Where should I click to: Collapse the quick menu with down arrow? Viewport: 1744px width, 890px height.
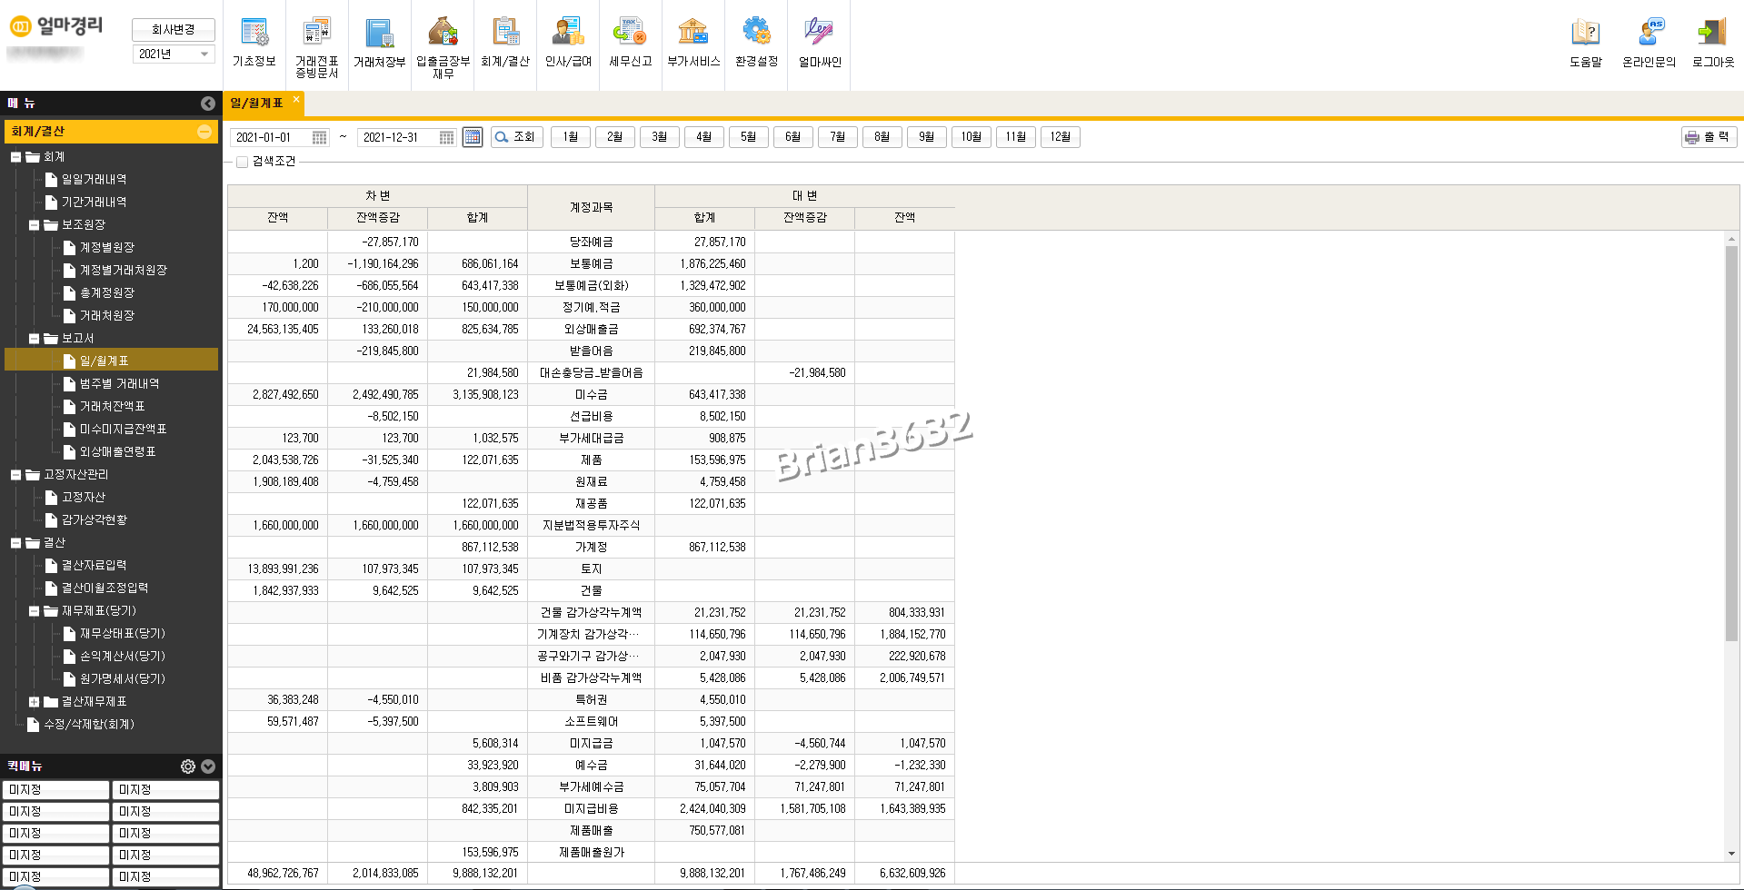click(208, 766)
